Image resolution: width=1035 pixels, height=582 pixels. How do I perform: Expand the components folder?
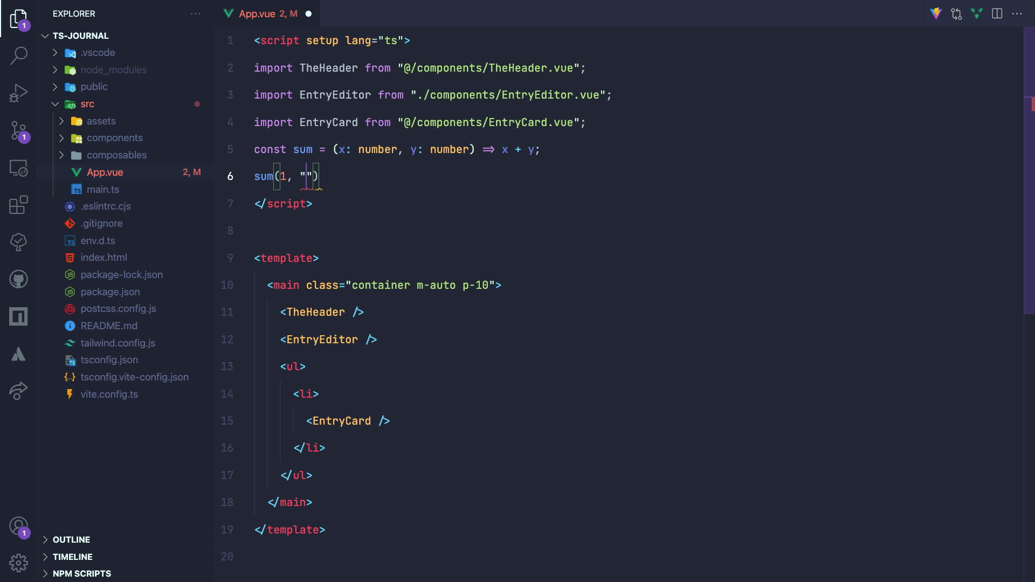point(61,138)
